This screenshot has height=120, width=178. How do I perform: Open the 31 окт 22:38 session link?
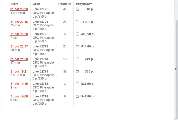(19, 34)
